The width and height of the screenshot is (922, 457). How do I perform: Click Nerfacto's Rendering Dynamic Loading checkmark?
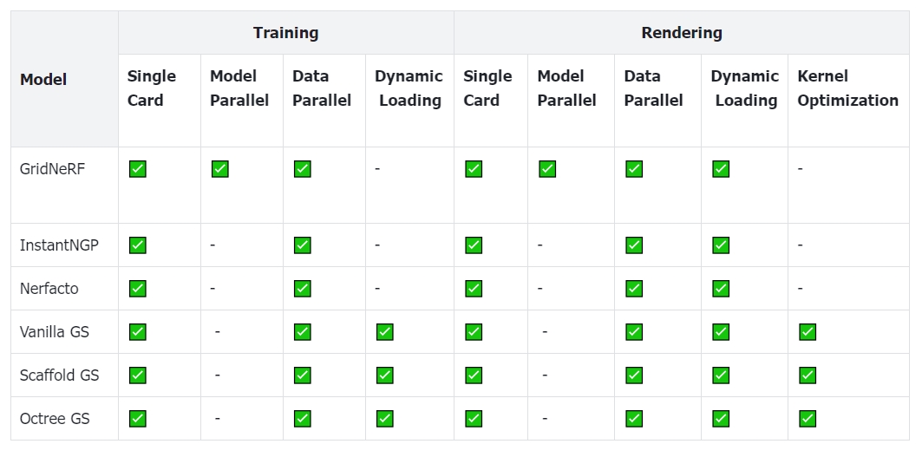pyautogui.click(x=721, y=289)
